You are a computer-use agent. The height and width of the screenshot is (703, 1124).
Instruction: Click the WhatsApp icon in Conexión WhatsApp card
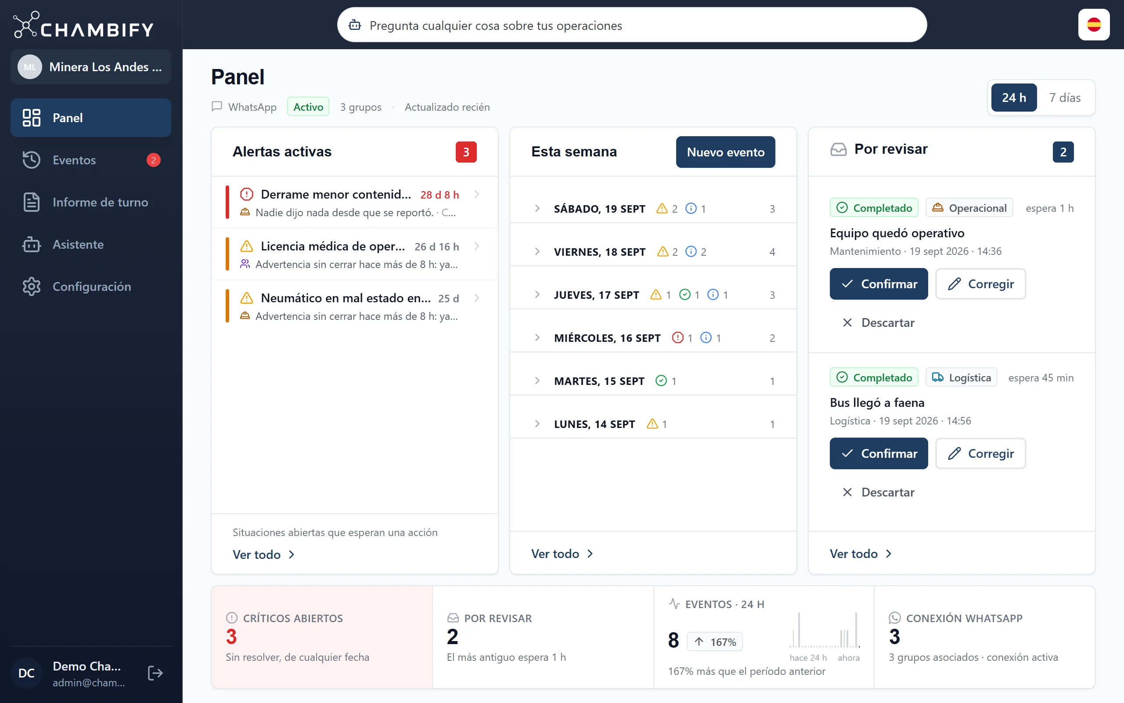(x=894, y=618)
